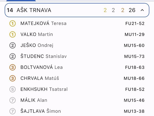Screen dimensions: 154x116
Task: Click the silver medal count in header
Action: coord(113,10)
